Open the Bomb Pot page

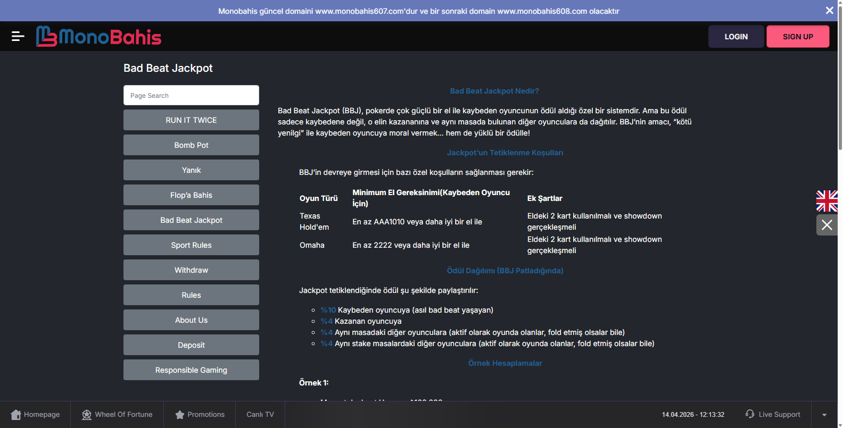pyautogui.click(x=191, y=145)
